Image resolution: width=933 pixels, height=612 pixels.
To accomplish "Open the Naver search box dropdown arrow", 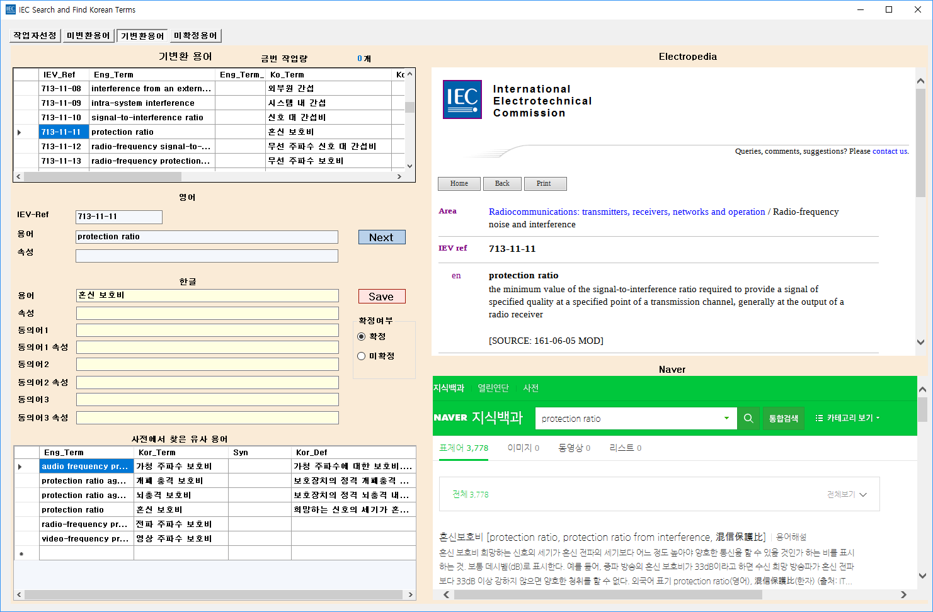I will (726, 418).
